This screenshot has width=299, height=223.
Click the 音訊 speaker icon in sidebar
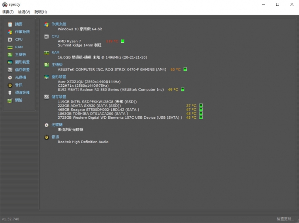10,85
